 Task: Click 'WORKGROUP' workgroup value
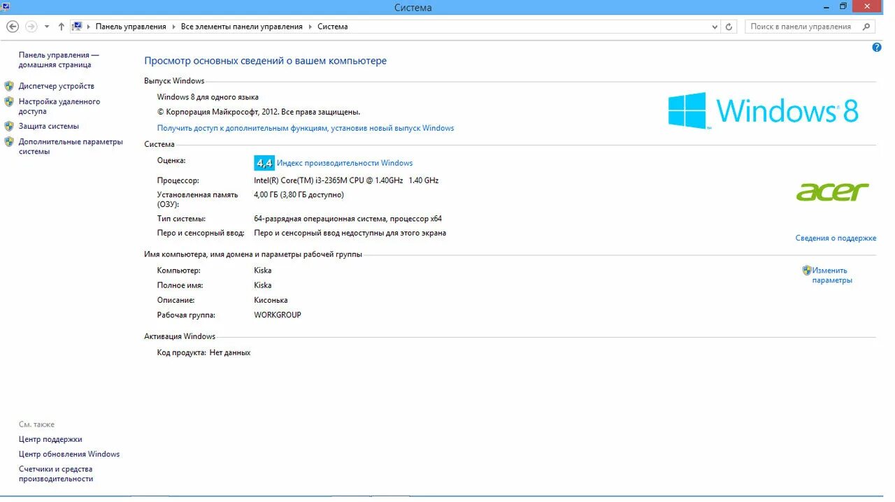[278, 315]
